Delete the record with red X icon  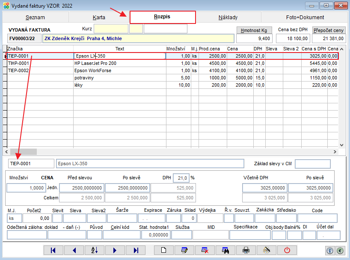(205, 250)
